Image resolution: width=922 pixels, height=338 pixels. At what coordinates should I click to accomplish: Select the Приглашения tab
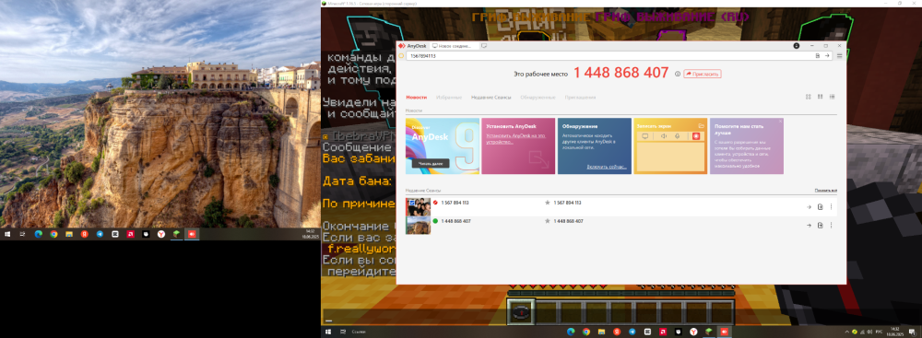[x=580, y=97]
